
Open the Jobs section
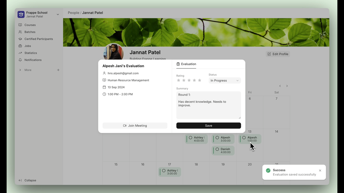pyautogui.click(x=28, y=46)
